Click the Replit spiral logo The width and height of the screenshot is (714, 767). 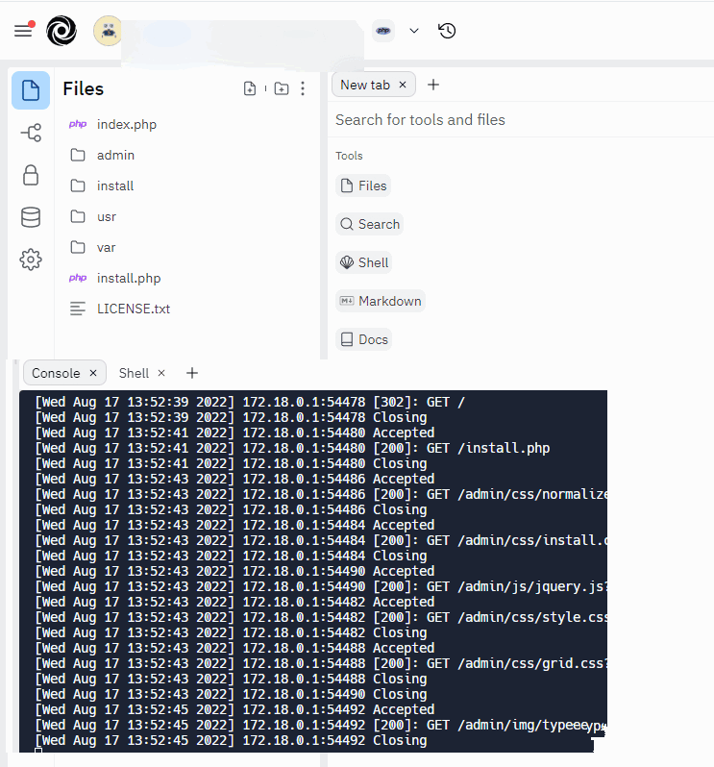pyautogui.click(x=62, y=31)
